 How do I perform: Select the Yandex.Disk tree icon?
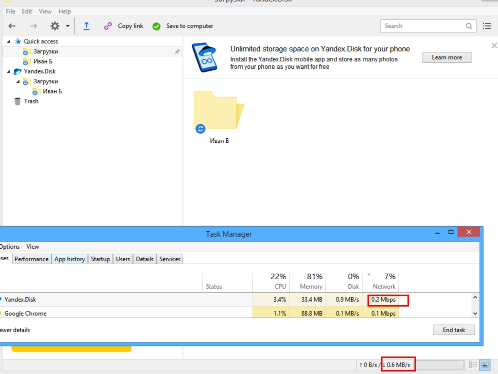(x=17, y=71)
